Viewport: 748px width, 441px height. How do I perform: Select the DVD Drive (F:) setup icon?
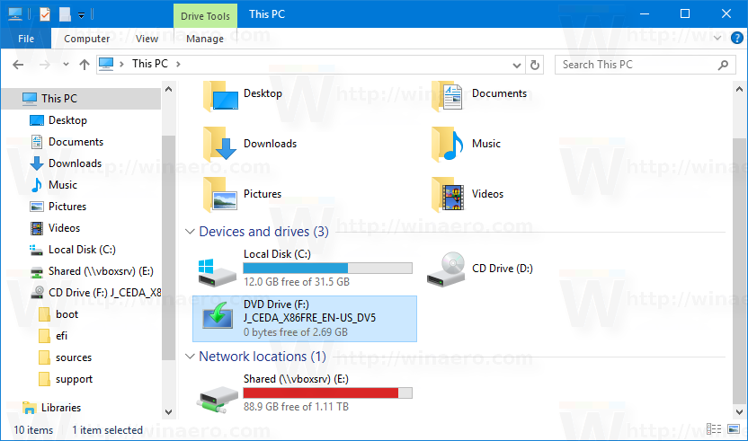tap(218, 315)
